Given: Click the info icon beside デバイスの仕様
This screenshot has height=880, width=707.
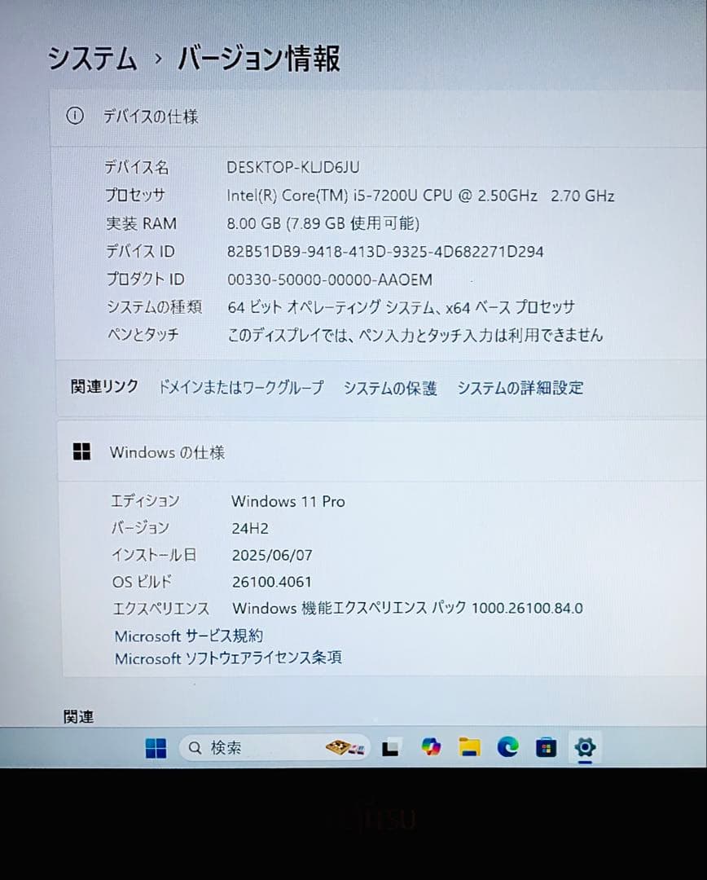Looking at the screenshot, I should (x=76, y=117).
